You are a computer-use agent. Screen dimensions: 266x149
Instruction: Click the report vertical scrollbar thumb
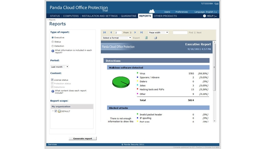tap(214, 67)
